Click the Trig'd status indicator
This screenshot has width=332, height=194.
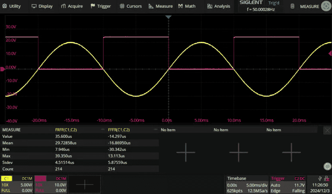(x=274, y=3)
